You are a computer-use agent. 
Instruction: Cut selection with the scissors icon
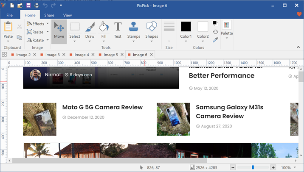[20, 27]
